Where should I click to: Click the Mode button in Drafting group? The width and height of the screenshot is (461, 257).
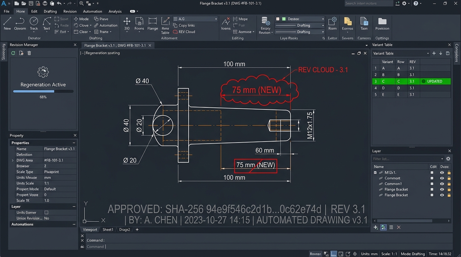pos(81,19)
